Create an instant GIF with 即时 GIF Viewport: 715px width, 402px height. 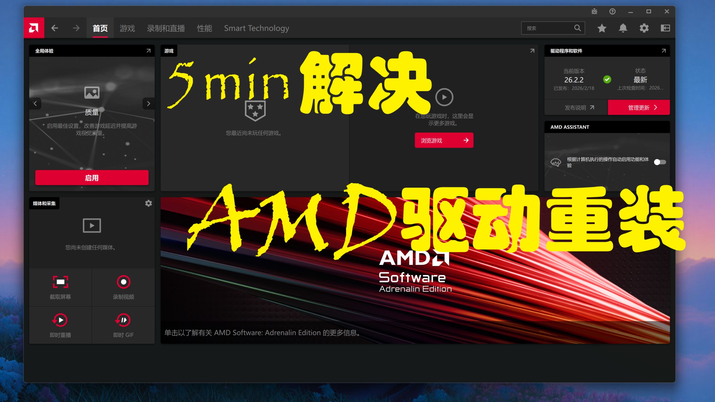point(123,326)
